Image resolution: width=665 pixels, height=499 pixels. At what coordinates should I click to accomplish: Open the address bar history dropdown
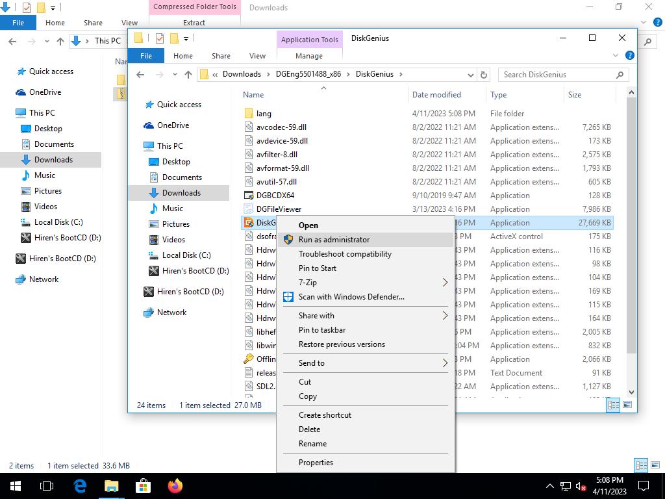(x=470, y=75)
